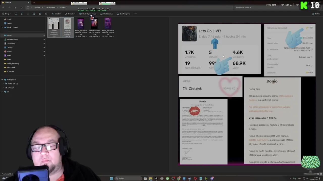This screenshot has height=181, width=323.
Task: Click Plocha in the address breadcrumb
Action: pos(37,8)
